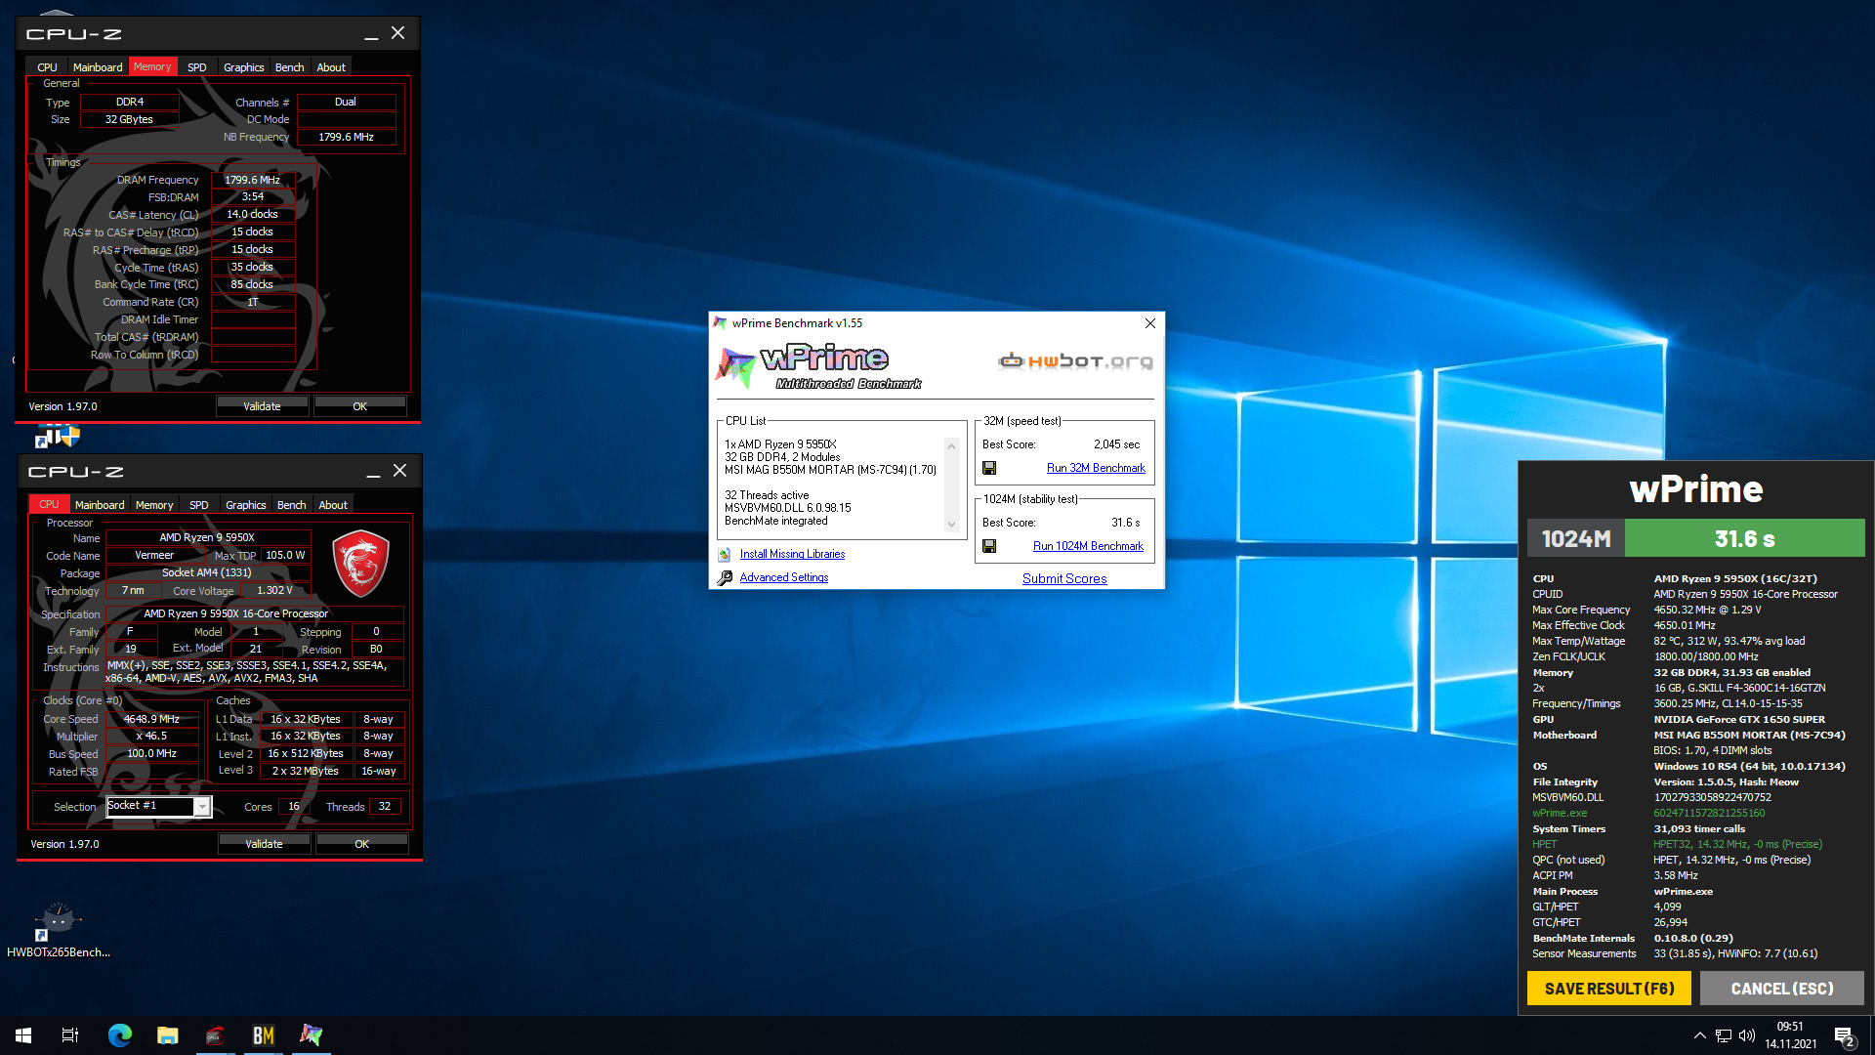Click Run 1024M Benchmark link
The height and width of the screenshot is (1055, 1875).
1088,547
